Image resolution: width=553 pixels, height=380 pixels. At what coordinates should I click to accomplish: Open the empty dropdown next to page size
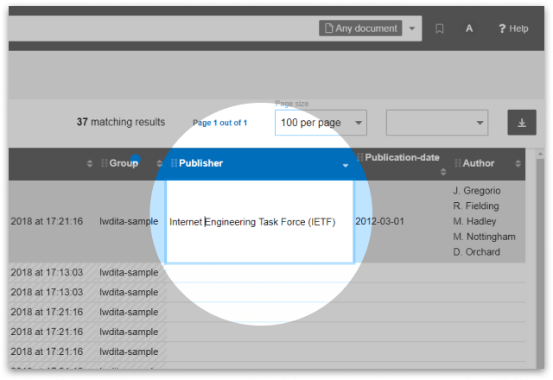tap(437, 123)
